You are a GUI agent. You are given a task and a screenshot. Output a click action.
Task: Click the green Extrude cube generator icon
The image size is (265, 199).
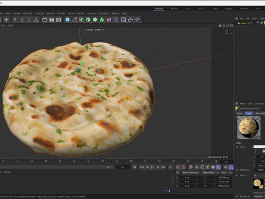coord(88,19)
